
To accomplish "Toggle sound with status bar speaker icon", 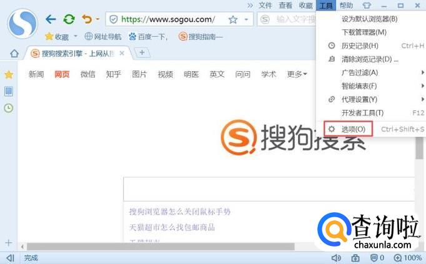I will click(x=336, y=258).
